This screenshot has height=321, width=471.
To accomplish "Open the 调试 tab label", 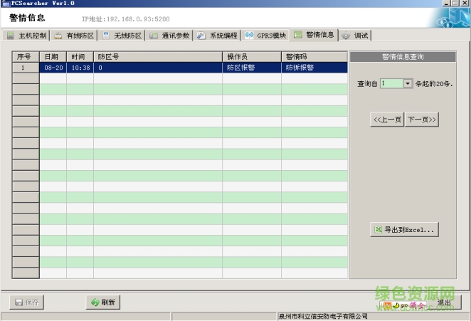I will [x=361, y=36].
